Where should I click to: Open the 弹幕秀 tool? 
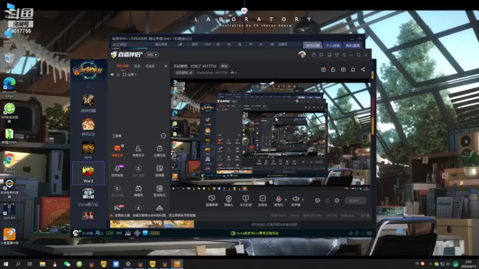[138, 191]
